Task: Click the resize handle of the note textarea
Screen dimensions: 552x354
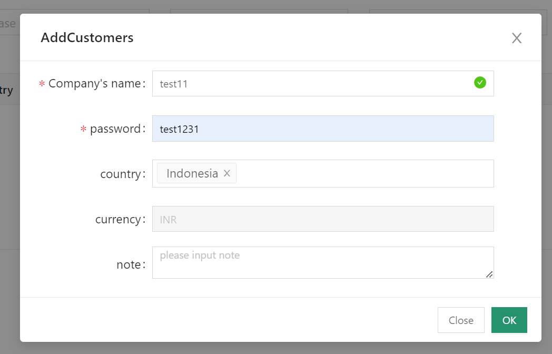Action: click(489, 274)
